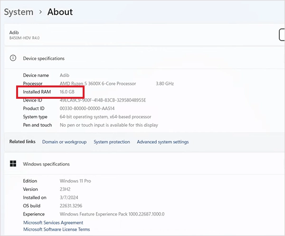
Task: Click the 16.0 GB RAM value
Action: [x=67, y=92]
